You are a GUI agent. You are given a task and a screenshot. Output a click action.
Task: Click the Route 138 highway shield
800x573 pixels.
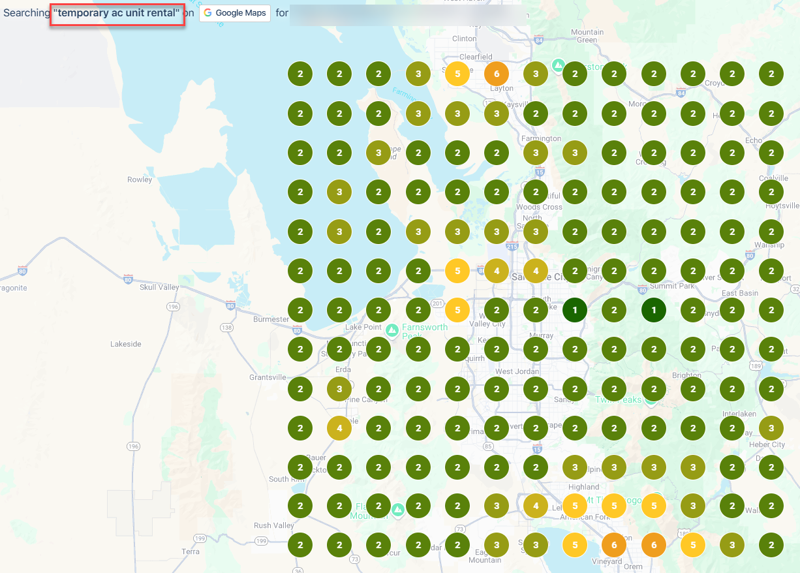pyautogui.click(x=226, y=328)
